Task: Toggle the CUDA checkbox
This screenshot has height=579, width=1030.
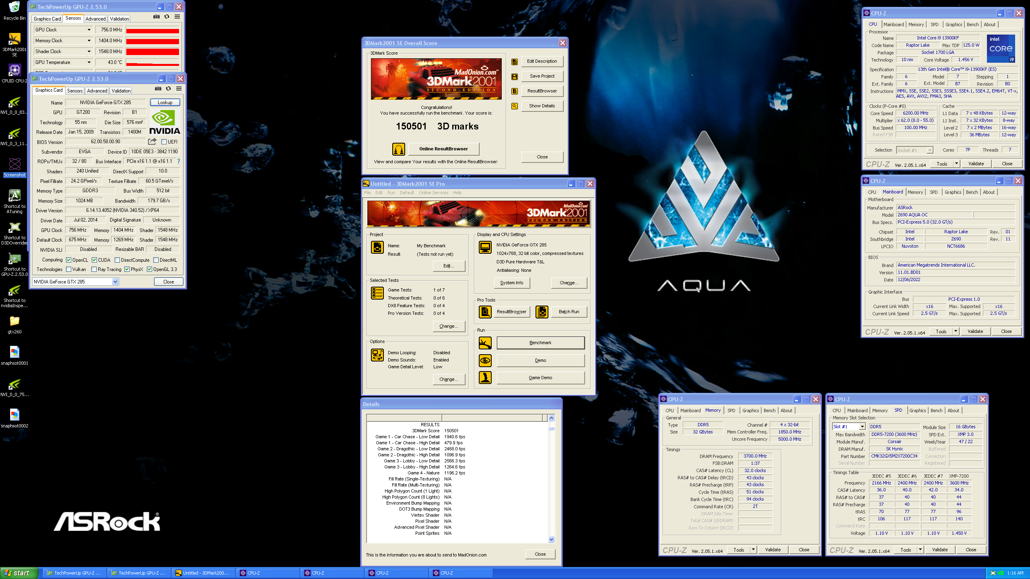Action: [x=95, y=260]
